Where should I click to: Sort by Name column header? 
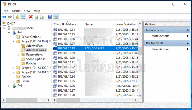(99, 24)
